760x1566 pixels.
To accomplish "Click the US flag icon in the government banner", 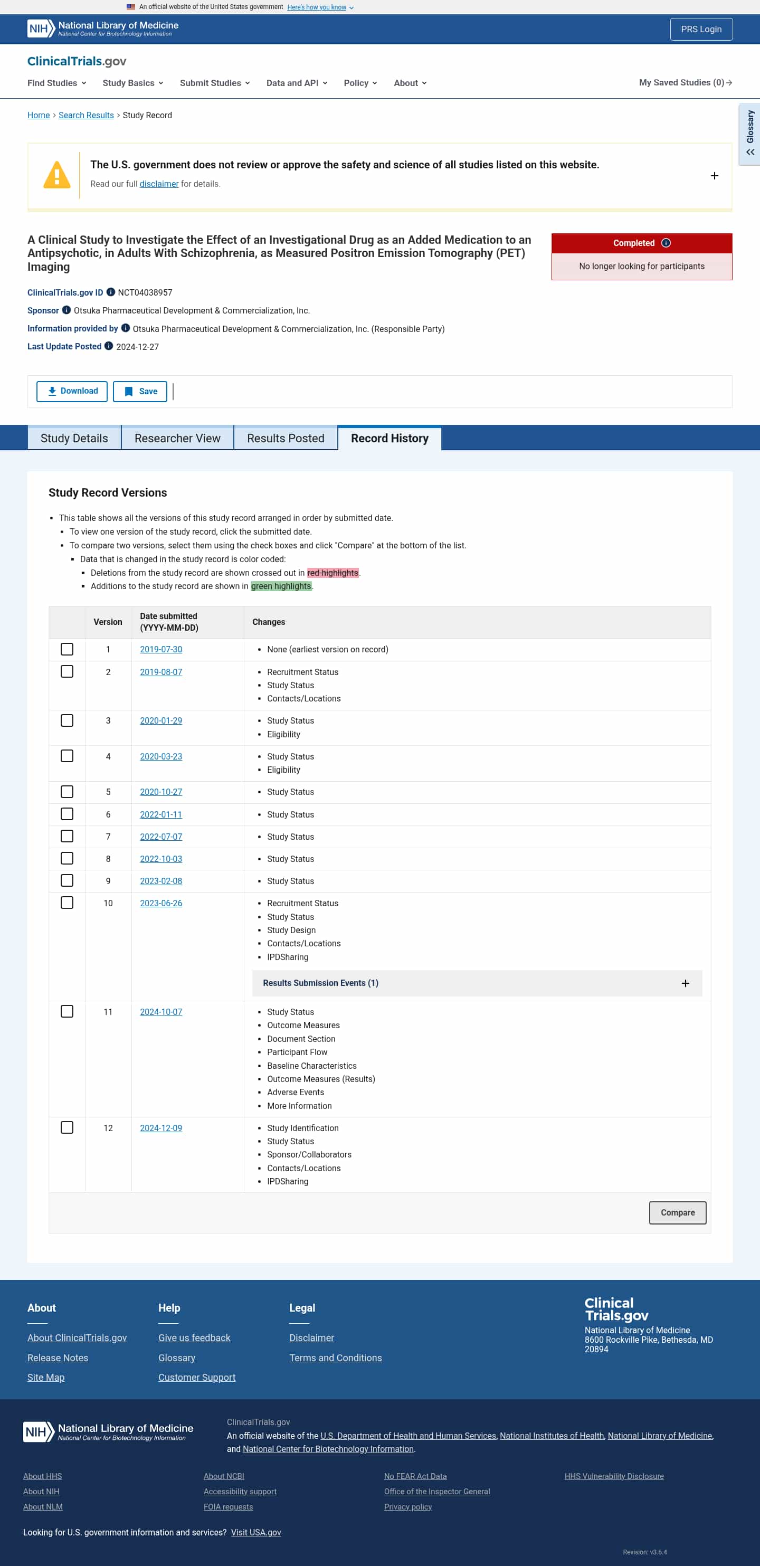I will pos(131,7).
